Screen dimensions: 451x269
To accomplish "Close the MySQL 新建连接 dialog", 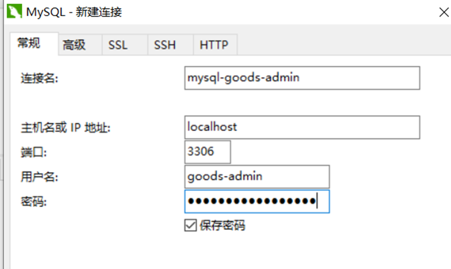I will (444, 12).
